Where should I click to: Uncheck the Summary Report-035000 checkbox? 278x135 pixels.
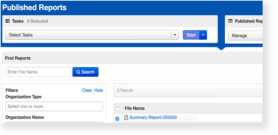click(117, 119)
